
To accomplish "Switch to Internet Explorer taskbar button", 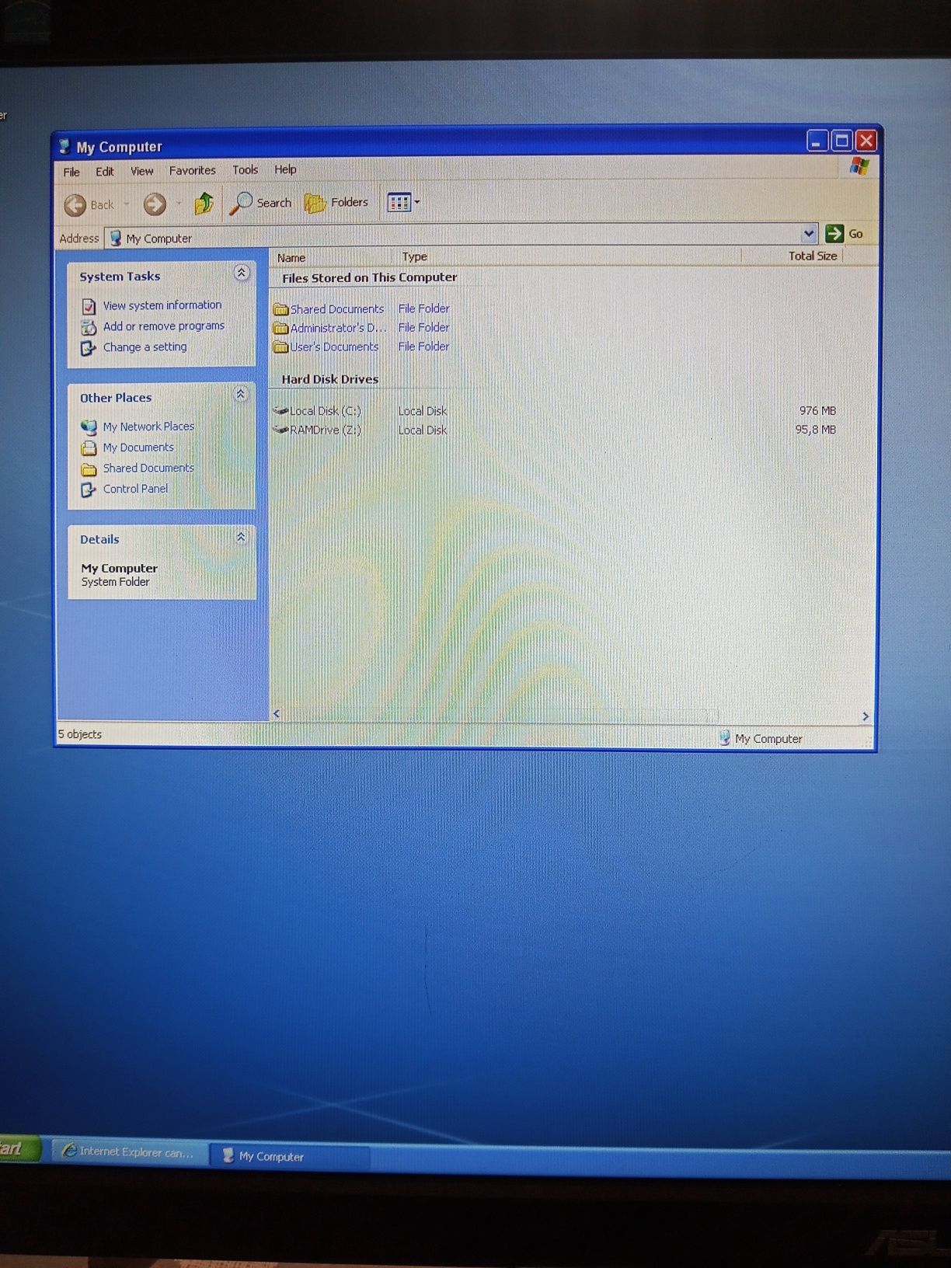I will [130, 1151].
